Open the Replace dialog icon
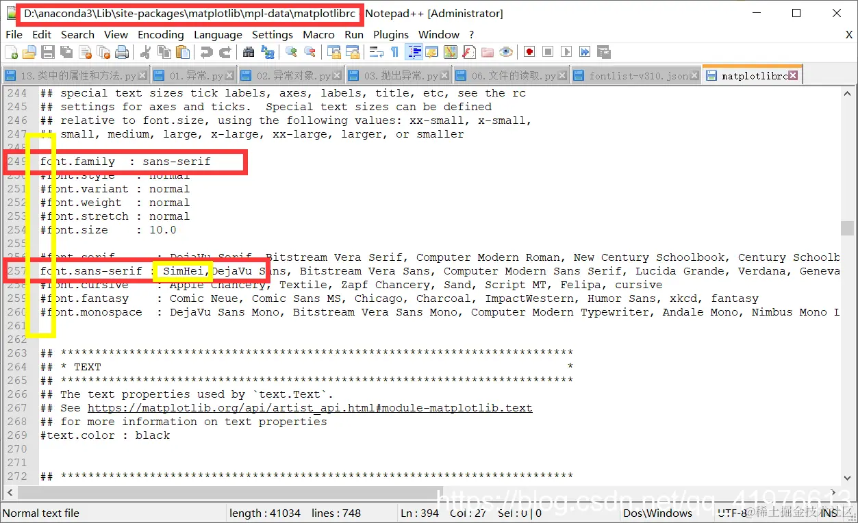The width and height of the screenshot is (858, 523). pyautogui.click(x=267, y=52)
